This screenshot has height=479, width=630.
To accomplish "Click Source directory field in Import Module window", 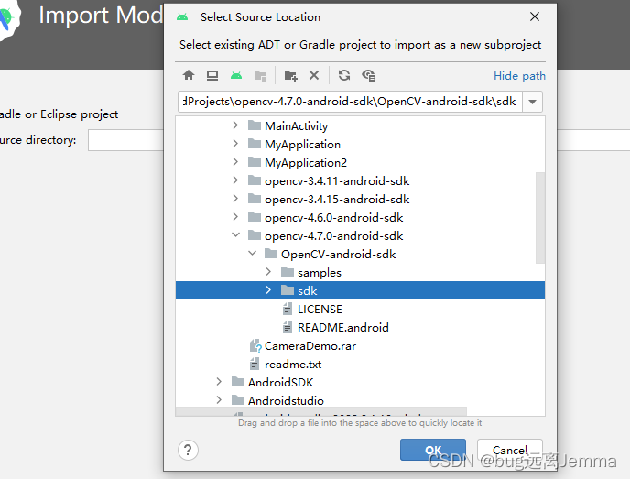I will [126, 140].
